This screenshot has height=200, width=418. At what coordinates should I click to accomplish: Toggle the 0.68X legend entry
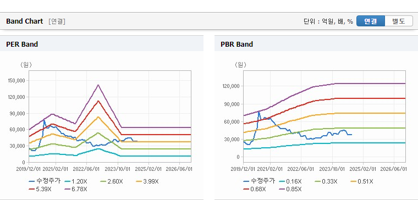click(x=254, y=189)
